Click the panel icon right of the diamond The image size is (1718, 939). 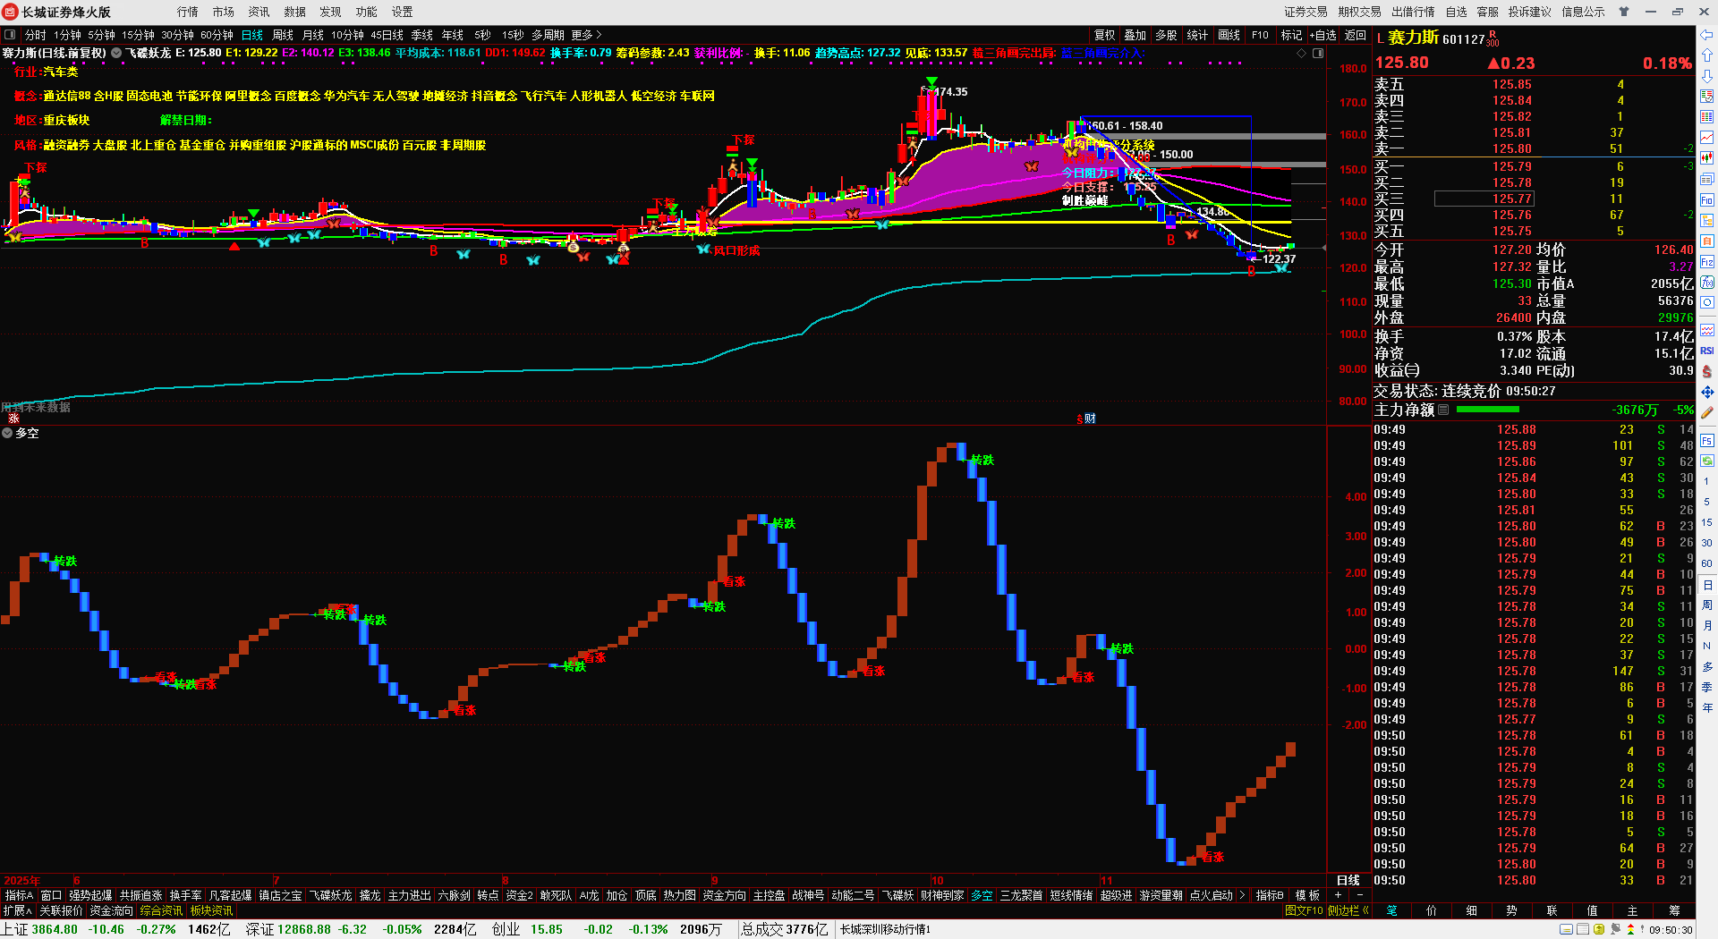point(1317,54)
